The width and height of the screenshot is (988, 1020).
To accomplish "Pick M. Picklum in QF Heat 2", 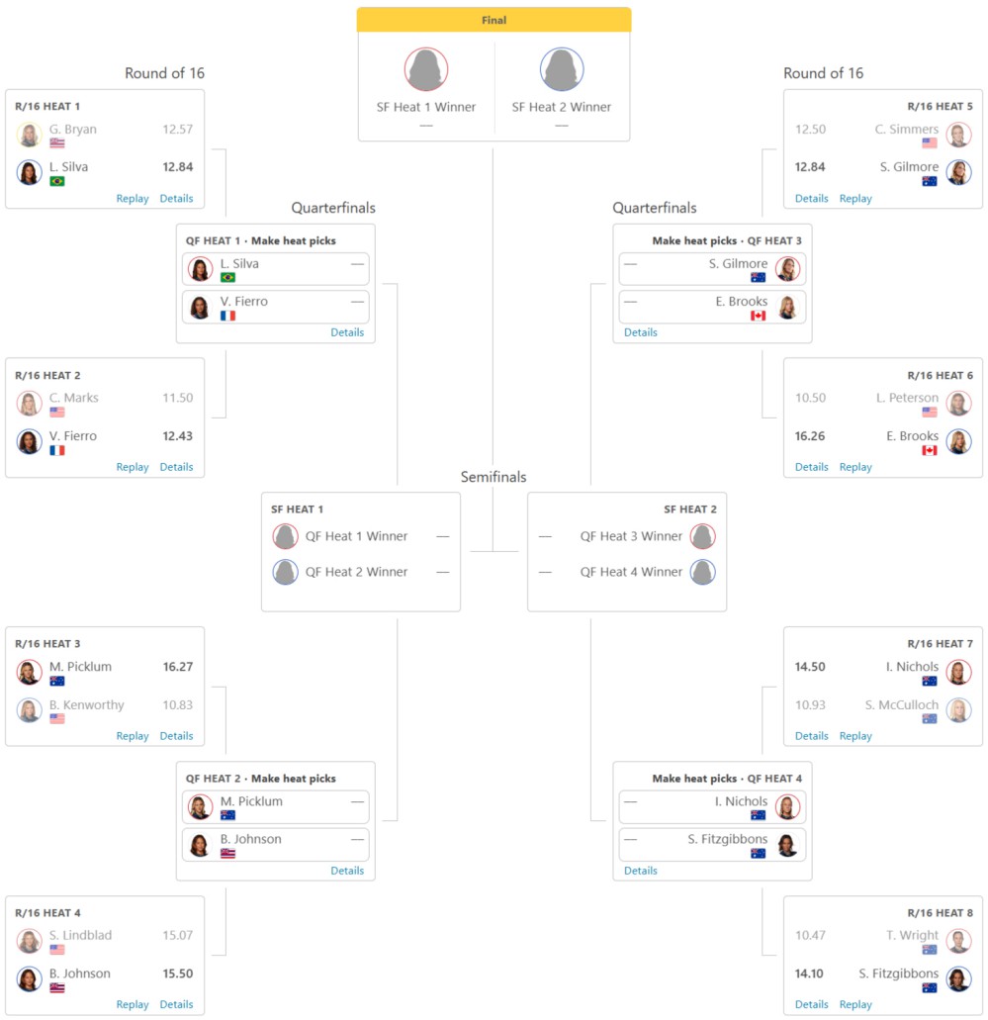I will click(276, 806).
